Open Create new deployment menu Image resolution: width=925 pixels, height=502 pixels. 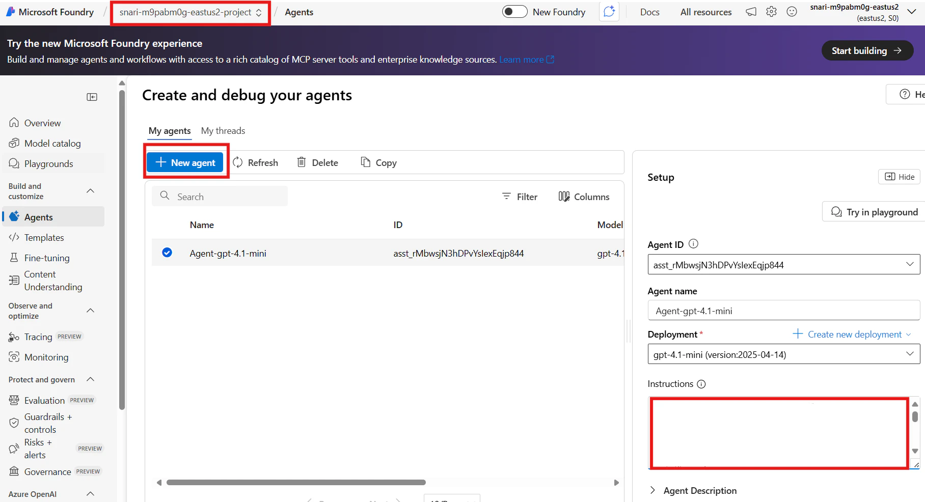coord(852,334)
